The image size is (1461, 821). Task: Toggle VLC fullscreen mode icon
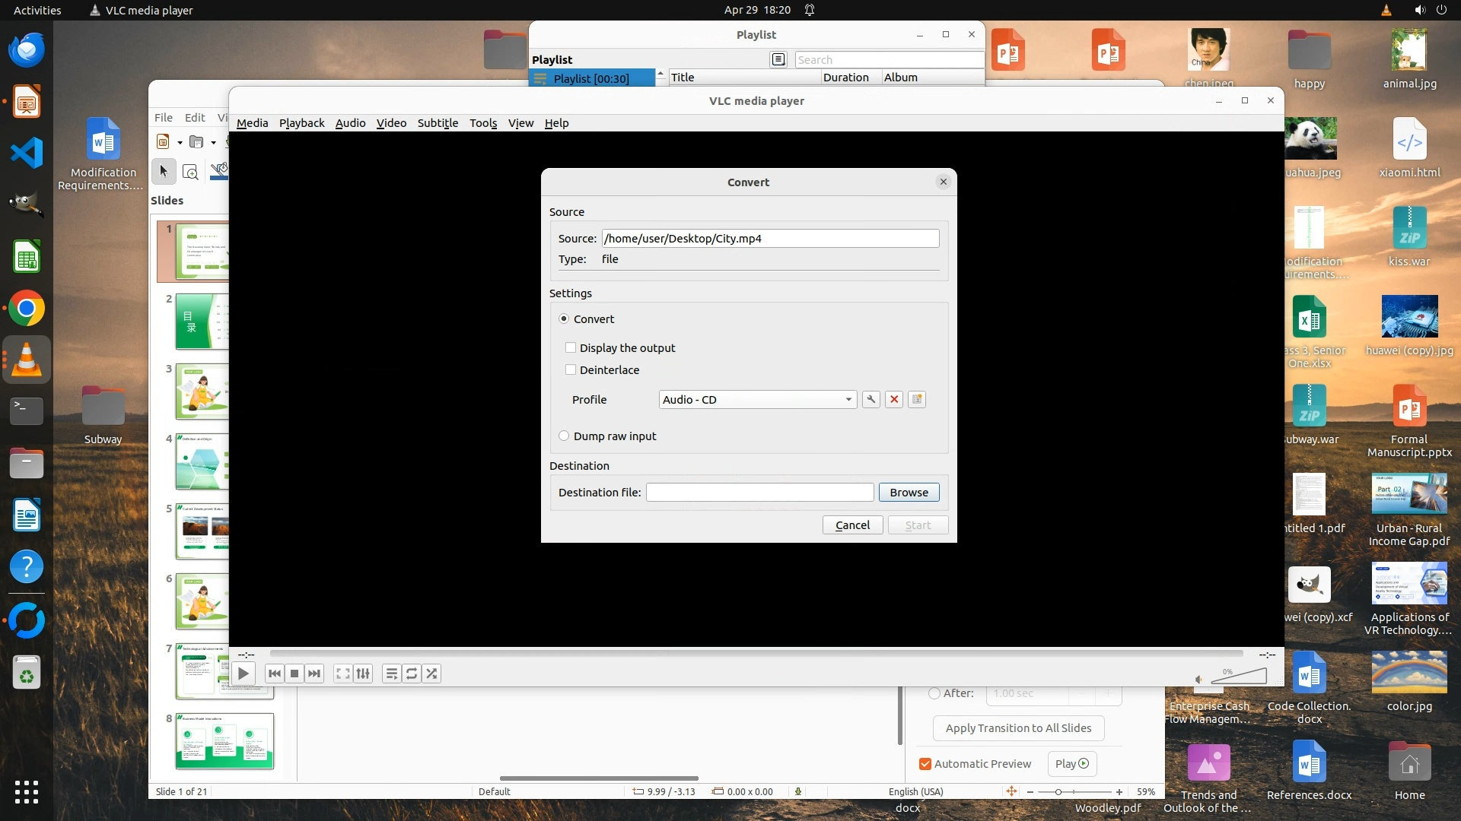click(342, 674)
